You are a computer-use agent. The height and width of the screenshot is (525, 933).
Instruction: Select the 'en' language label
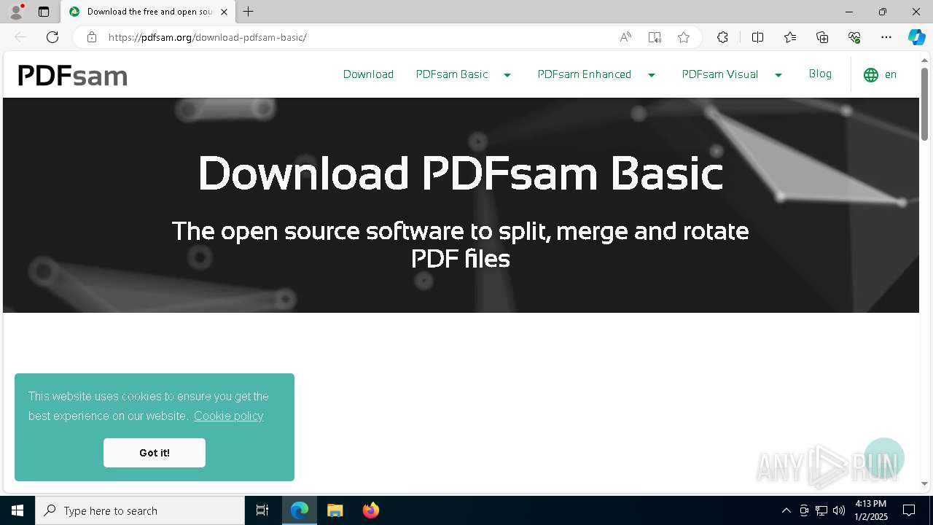pyautogui.click(x=891, y=74)
